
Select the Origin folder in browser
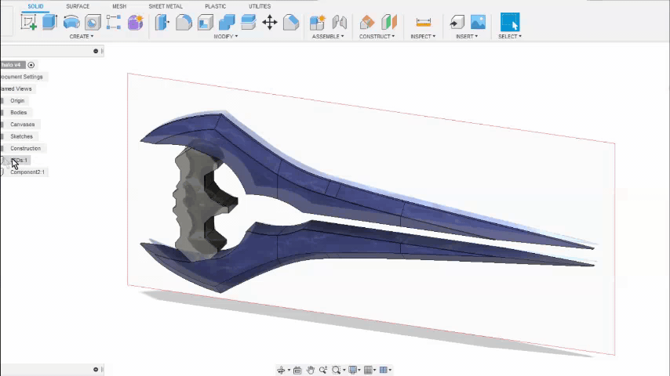(x=17, y=101)
